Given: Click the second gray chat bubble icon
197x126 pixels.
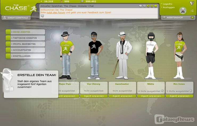Looking at the screenshot, I should 144,6.
